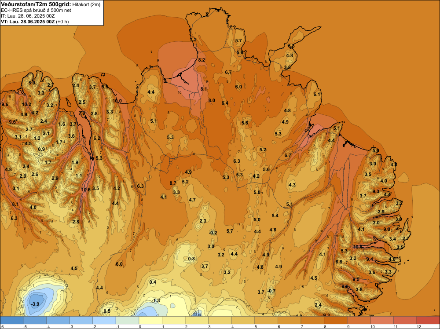Click the '0.9' temperature value
The image size is (440, 329).
tap(41, 149)
